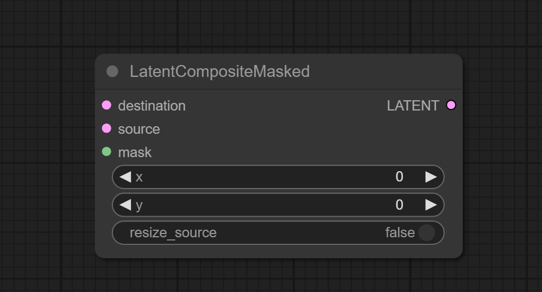Toggle the resize_source switch
The image size is (542, 292).
tap(426, 233)
